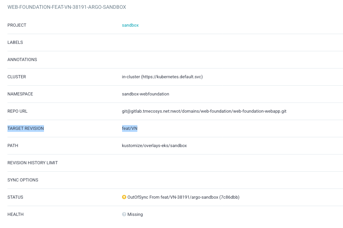The width and height of the screenshot is (343, 228).
Task: Click the REVISION HISTORY LIMIT field
Action: pyautogui.click(x=169, y=163)
